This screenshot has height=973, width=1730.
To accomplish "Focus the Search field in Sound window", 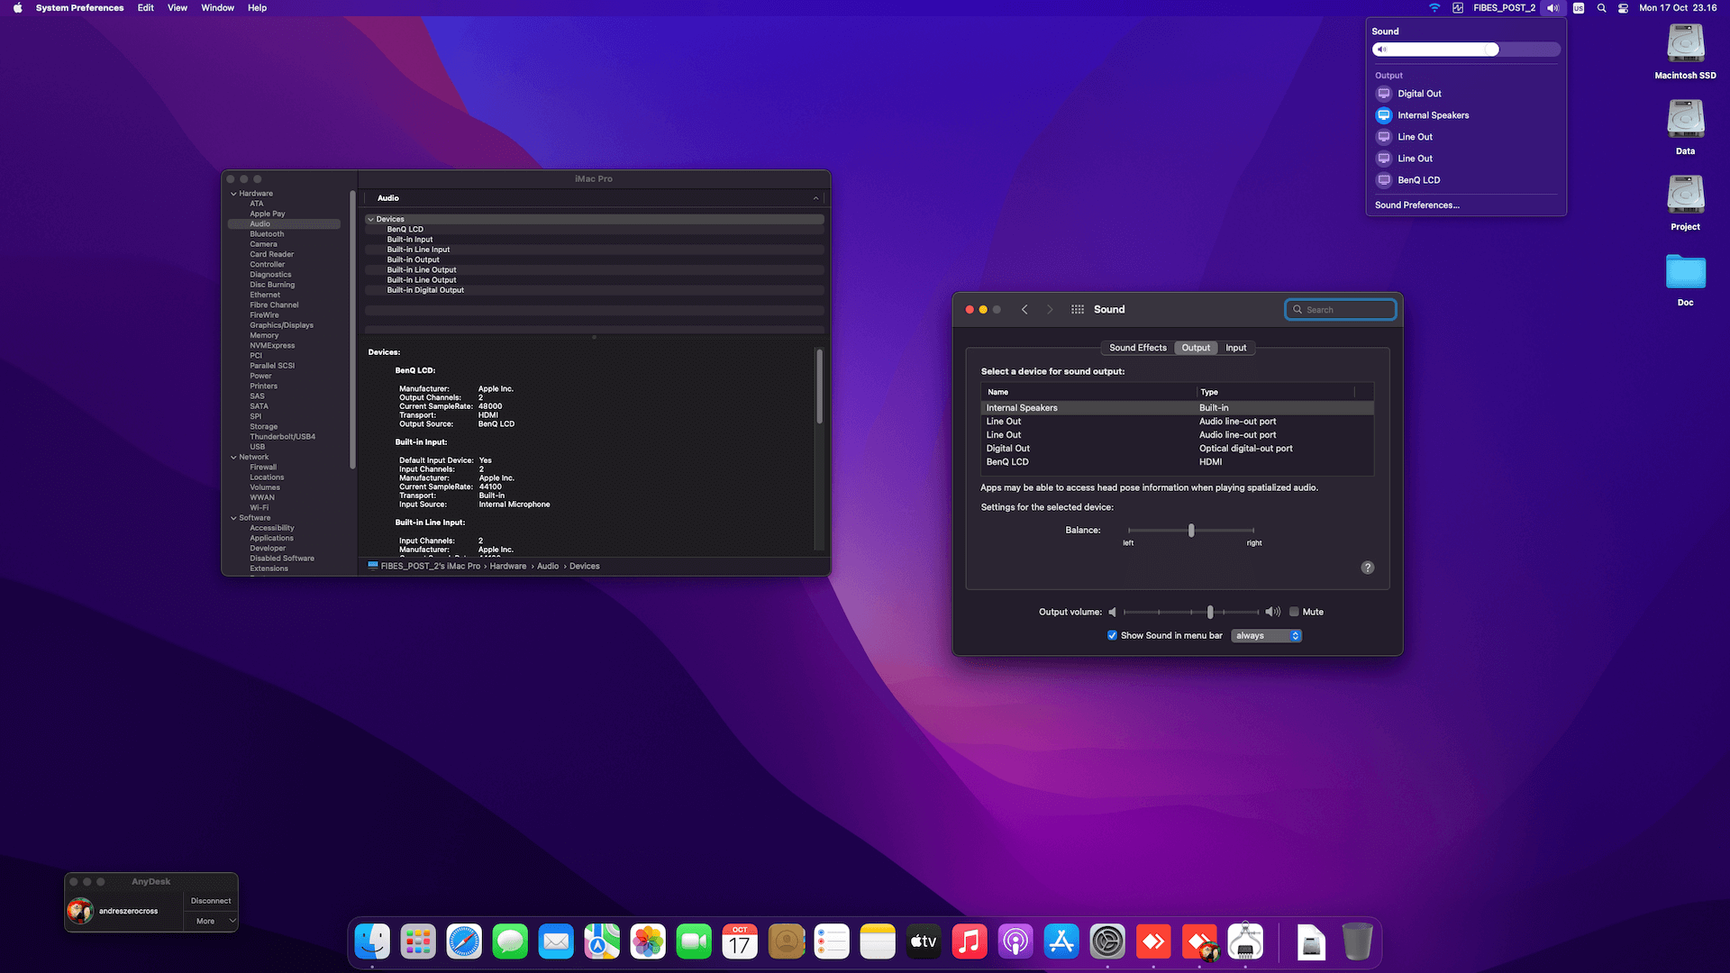I will point(1341,310).
